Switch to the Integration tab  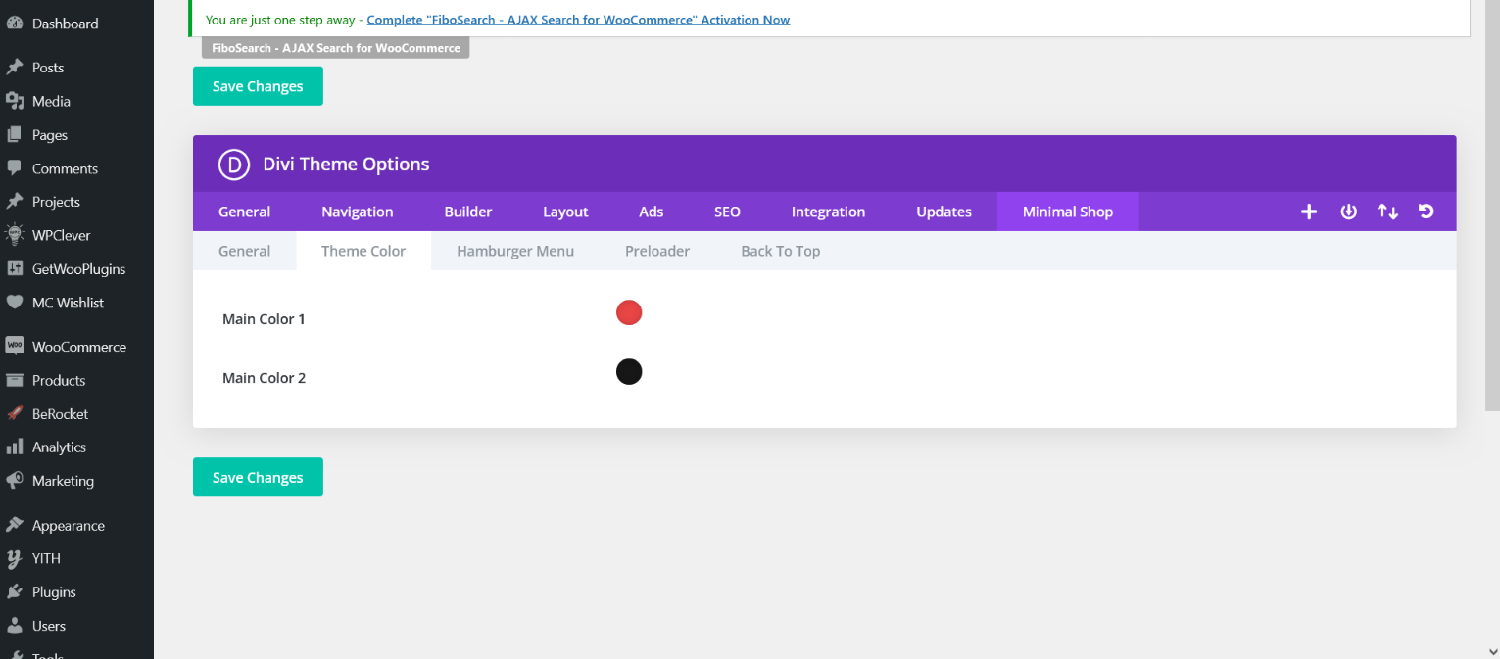pos(828,212)
